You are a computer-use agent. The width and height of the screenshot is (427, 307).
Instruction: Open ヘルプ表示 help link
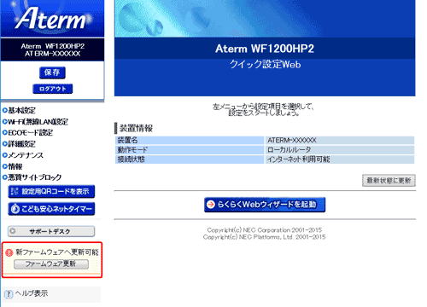[32, 293]
